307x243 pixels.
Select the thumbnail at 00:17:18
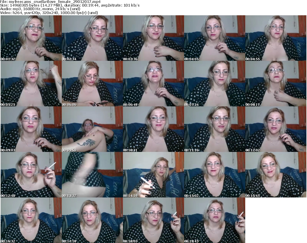tap(92, 220)
